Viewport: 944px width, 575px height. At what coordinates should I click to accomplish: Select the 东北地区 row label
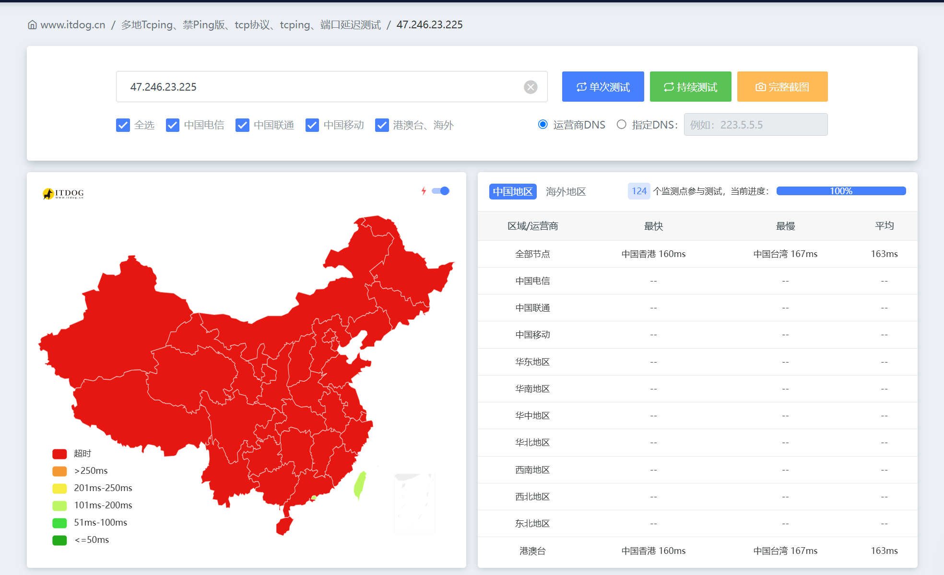pyautogui.click(x=532, y=524)
